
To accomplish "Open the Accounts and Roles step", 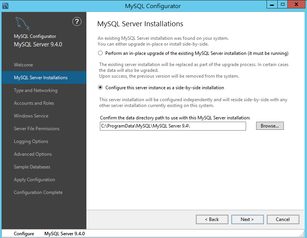I will pos(34,103).
